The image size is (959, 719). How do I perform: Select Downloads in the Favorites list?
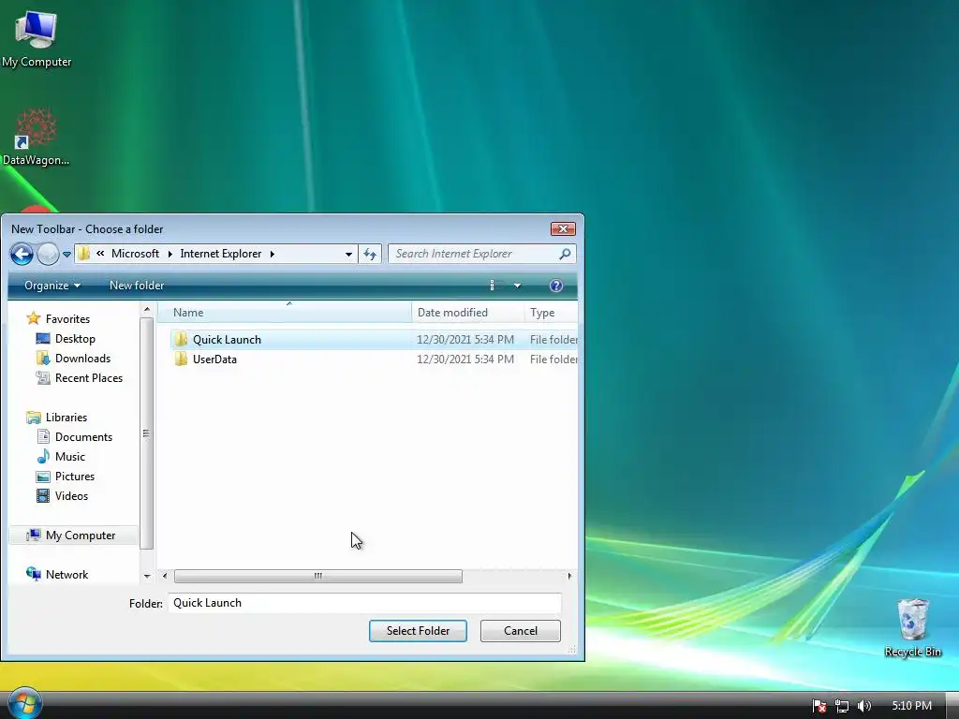coord(82,359)
